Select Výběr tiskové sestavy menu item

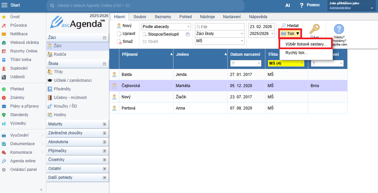coord(306,44)
